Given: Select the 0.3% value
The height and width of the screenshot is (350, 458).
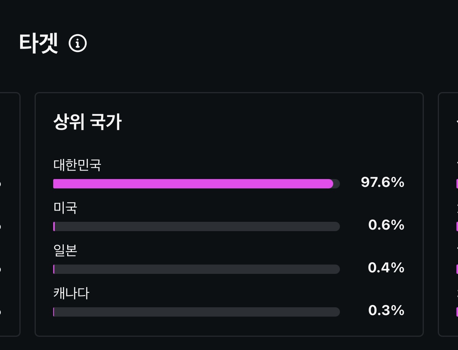Looking at the screenshot, I should (386, 310).
